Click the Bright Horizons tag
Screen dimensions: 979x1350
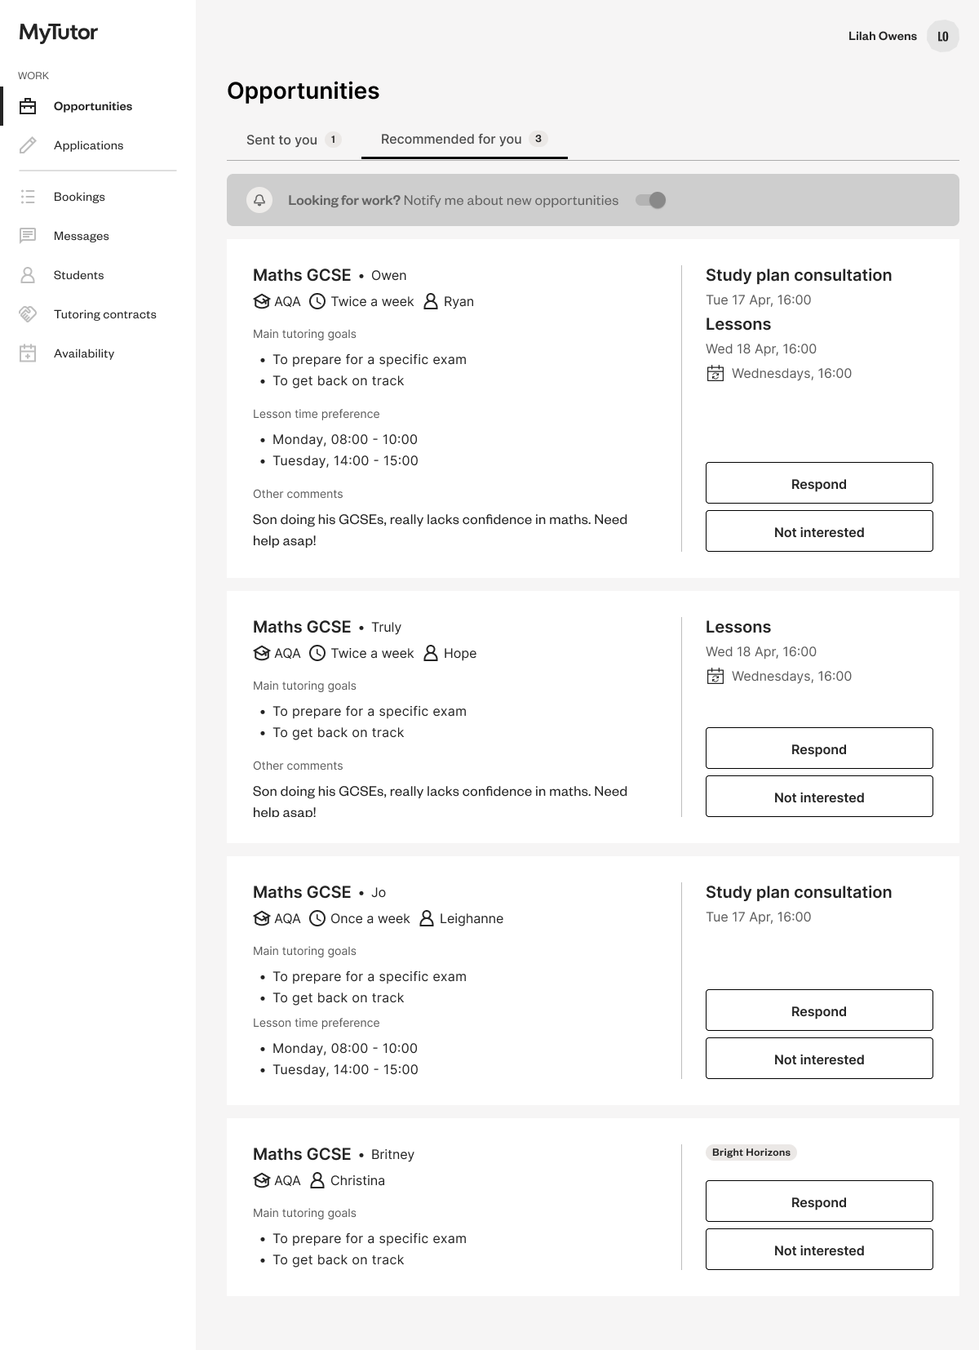751,1152
